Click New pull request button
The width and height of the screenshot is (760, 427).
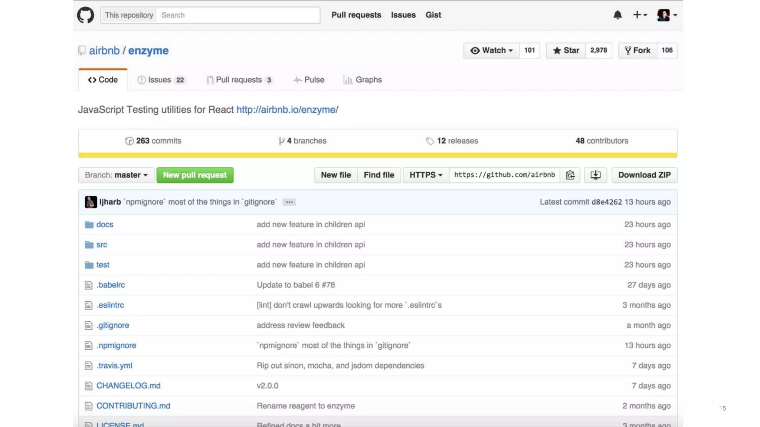195,175
